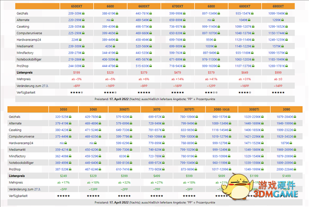Click the top table's Preisstand 17. April 2022 footnote
The image size is (309, 207).
(155, 99)
